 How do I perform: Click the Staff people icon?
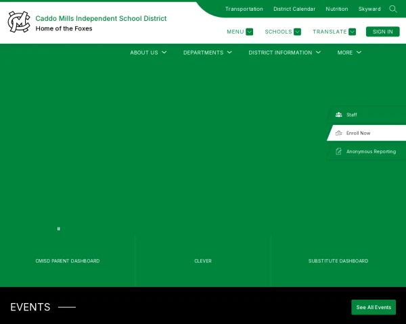338,115
